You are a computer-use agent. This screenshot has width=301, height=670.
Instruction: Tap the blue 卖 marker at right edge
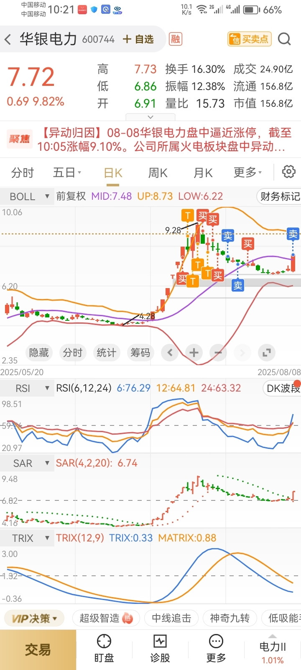(x=293, y=234)
